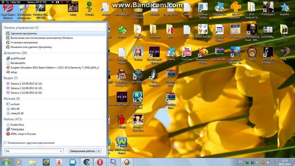The height and width of the screenshot is (166, 295).
Task: Open the Bandicam folder on desktop
Action: pos(154,31)
